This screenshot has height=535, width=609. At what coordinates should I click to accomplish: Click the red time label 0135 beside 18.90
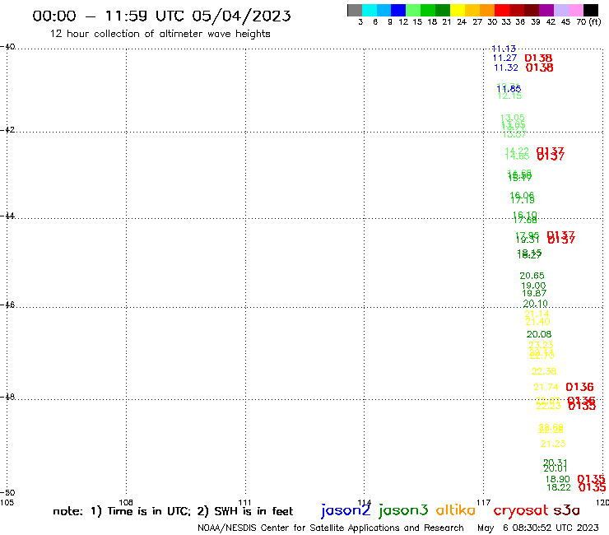click(x=591, y=479)
